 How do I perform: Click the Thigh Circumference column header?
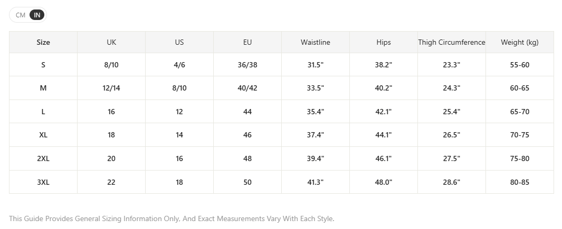[452, 42]
